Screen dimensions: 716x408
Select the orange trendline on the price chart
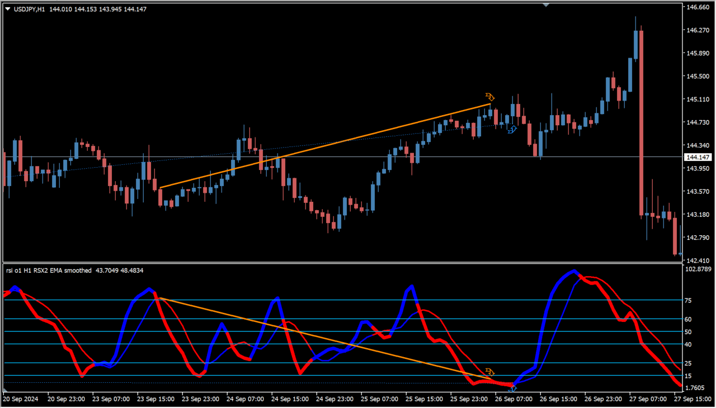(325, 146)
